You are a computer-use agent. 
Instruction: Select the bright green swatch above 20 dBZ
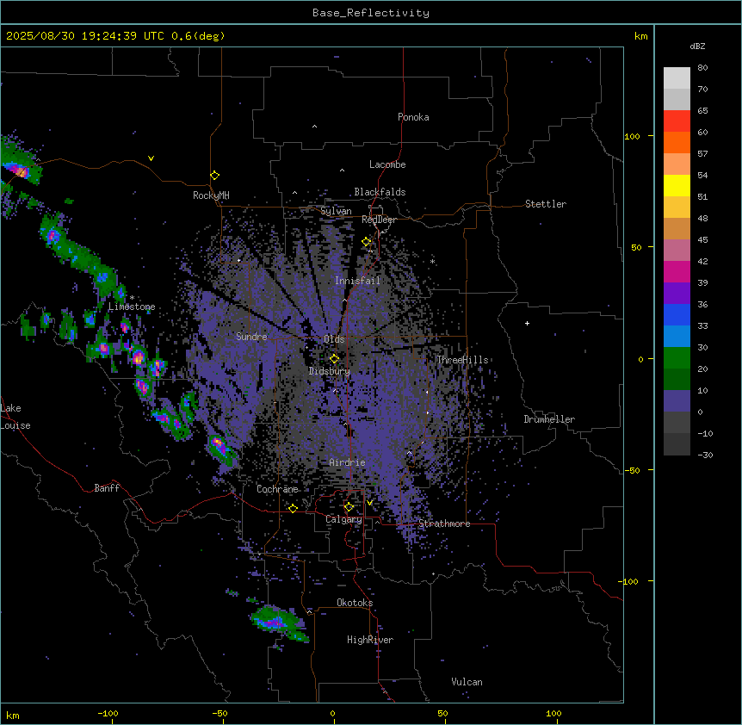(x=677, y=358)
